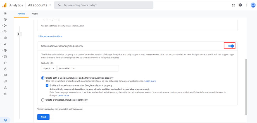The width and height of the screenshot is (257, 123).
Task: Open the Demographics globe icon
Action: [x=5, y=50]
